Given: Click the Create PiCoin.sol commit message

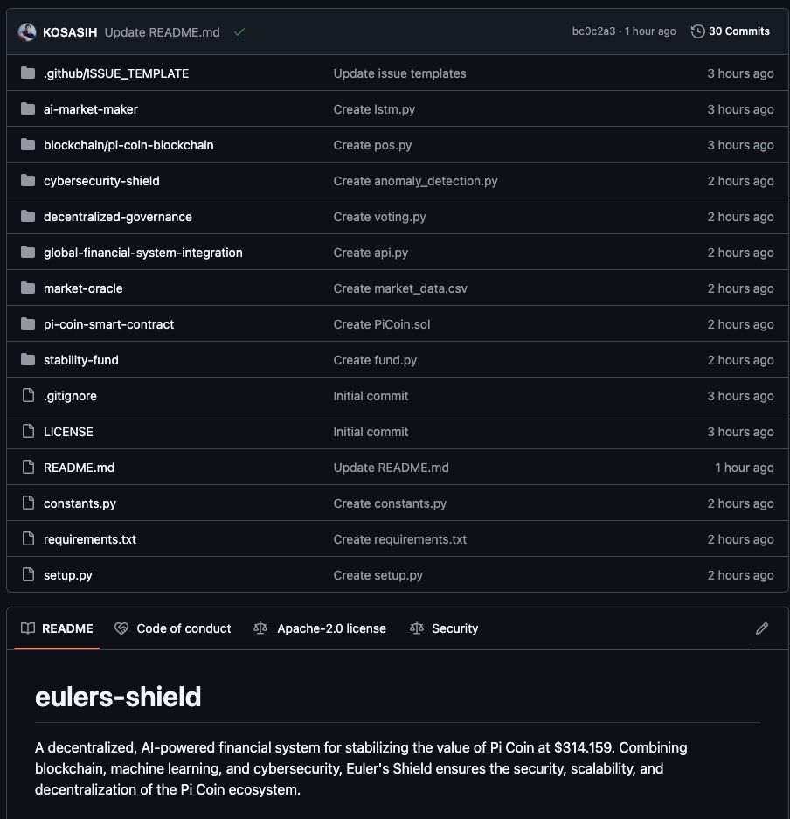Looking at the screenshot, I should [x=382, y=323].
